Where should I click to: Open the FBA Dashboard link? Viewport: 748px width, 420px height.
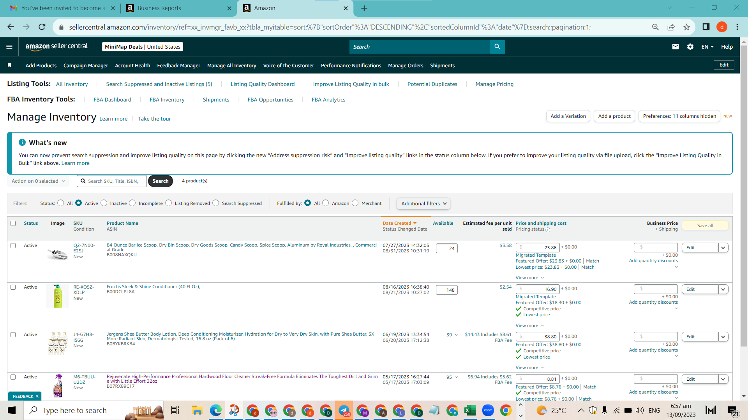112,100
